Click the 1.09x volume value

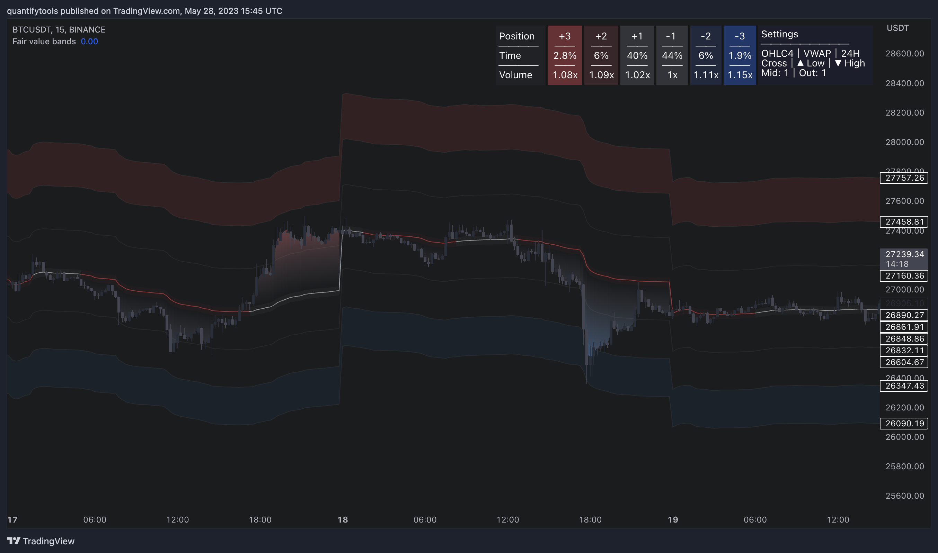tap(601, 75)
